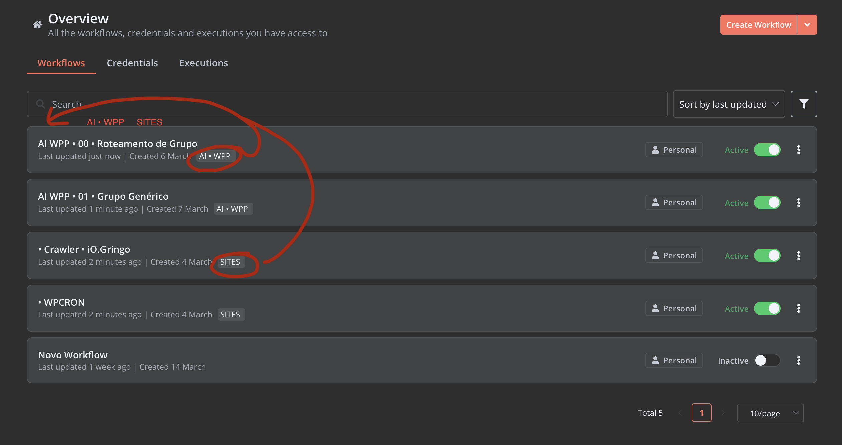Deactivate Roteamento de Grupo workflow toggle
This screenshot has width=842, height=445.
pos(767,150)
